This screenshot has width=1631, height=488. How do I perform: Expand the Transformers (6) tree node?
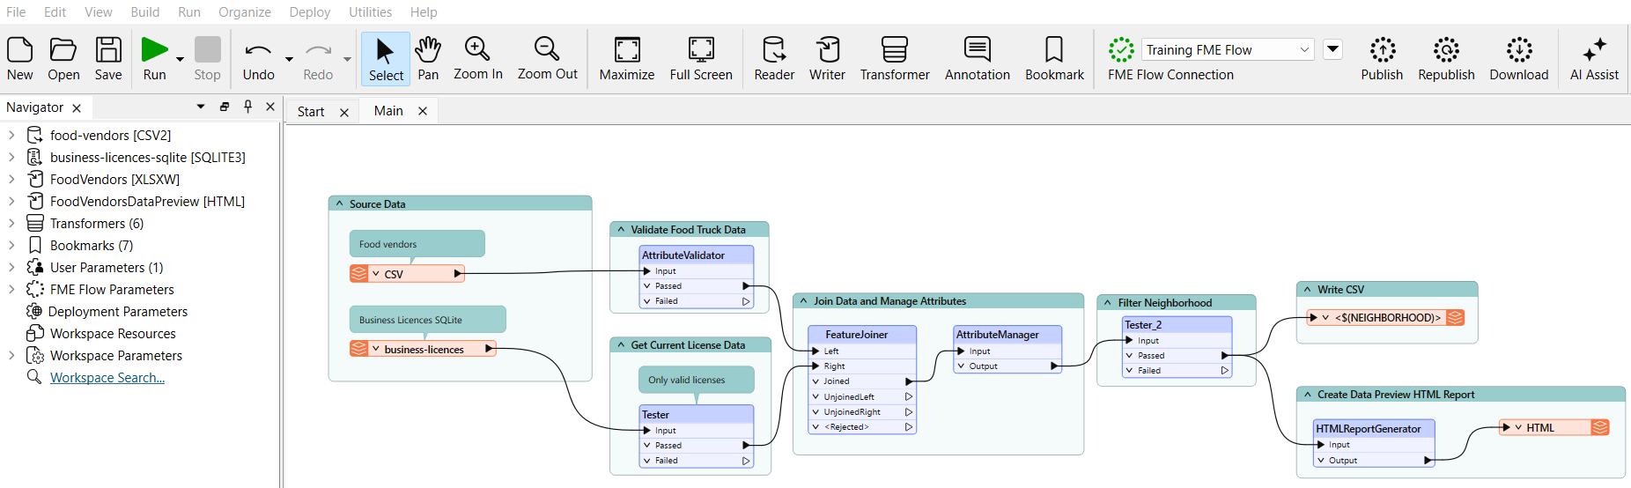[11, 224]
